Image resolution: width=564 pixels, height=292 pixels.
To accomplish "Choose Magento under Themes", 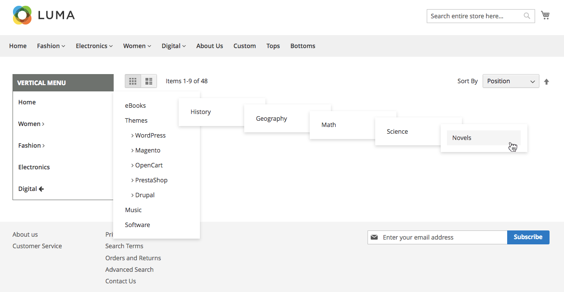I will 145,151.
